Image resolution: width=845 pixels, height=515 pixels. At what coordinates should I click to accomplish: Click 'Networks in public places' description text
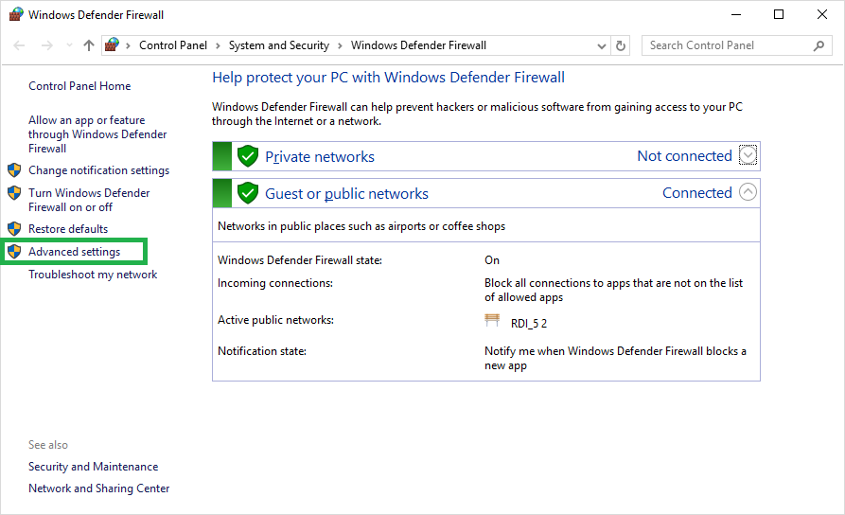[x=361, y=226]
